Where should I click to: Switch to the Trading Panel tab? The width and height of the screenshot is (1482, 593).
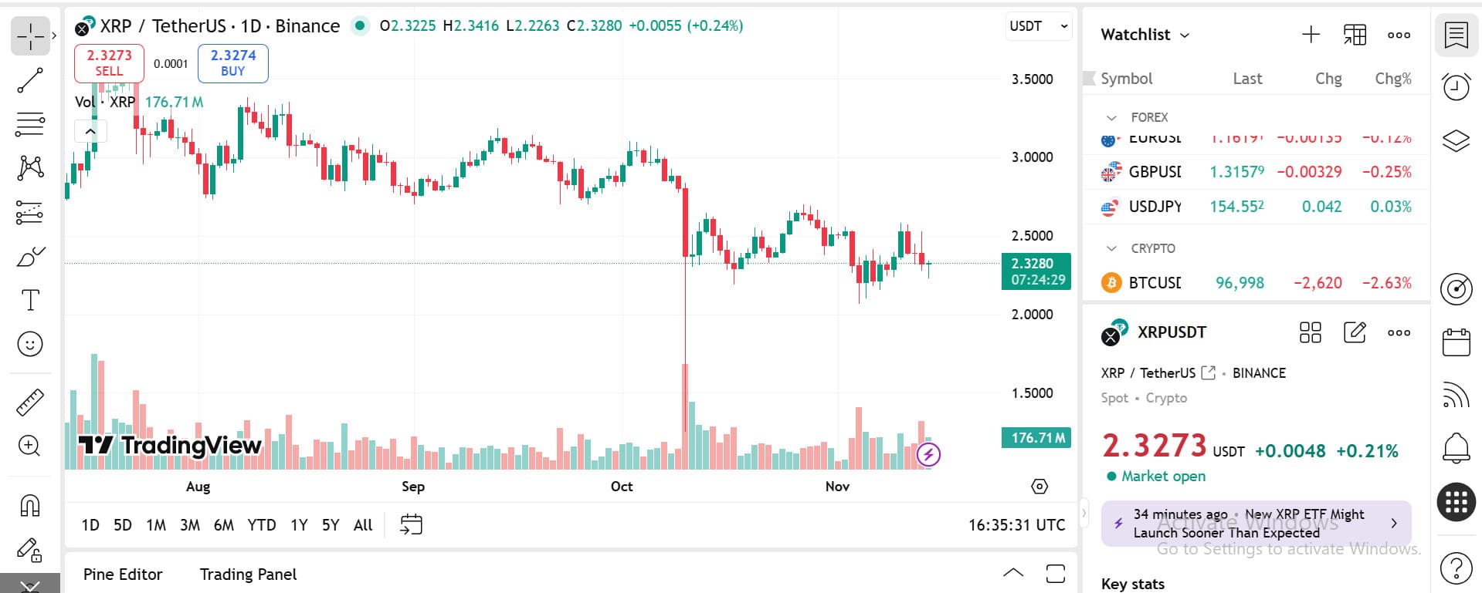(248, 574)
